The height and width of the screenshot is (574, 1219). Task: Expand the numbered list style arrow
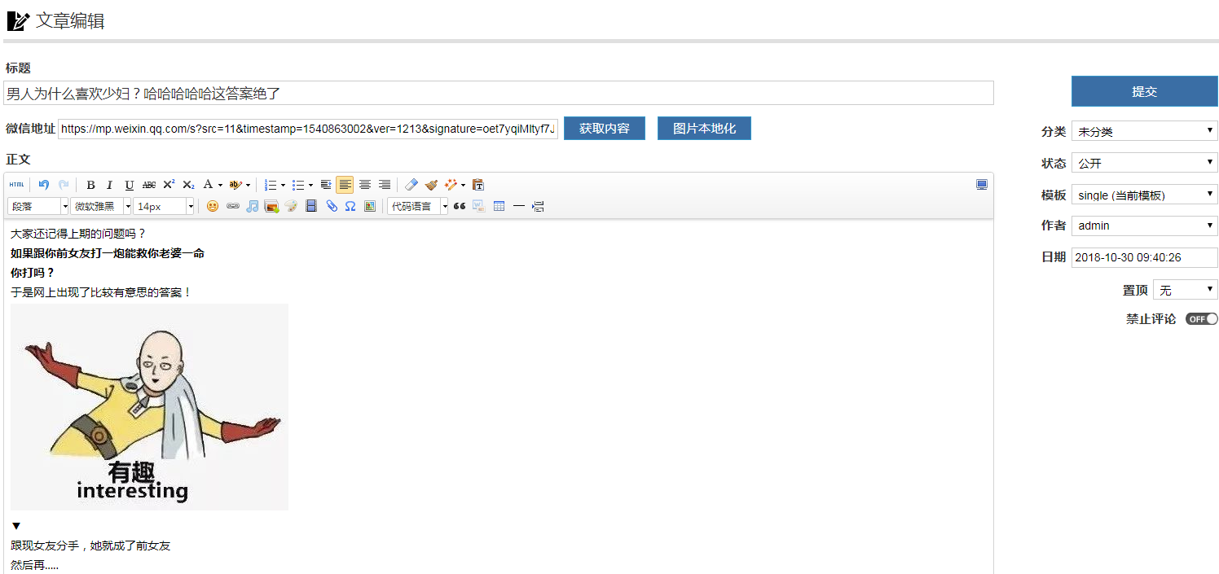tap(283, 185)
